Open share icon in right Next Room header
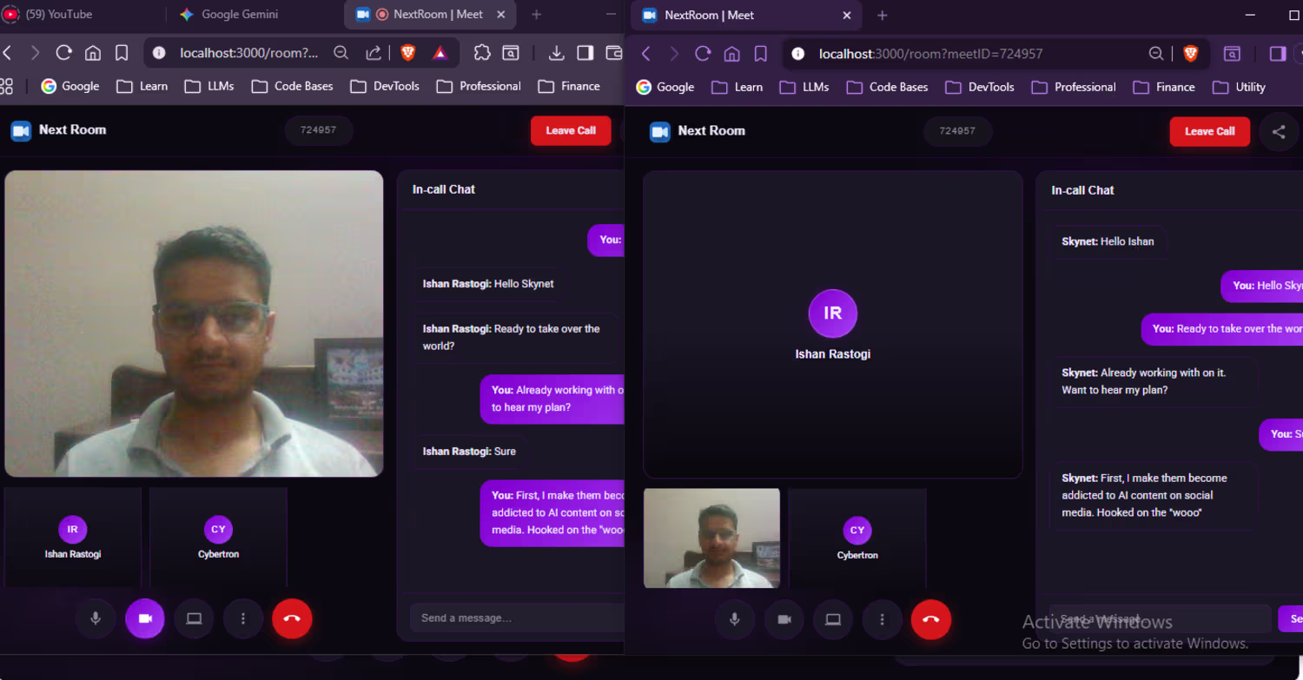 pos(1279,132)
